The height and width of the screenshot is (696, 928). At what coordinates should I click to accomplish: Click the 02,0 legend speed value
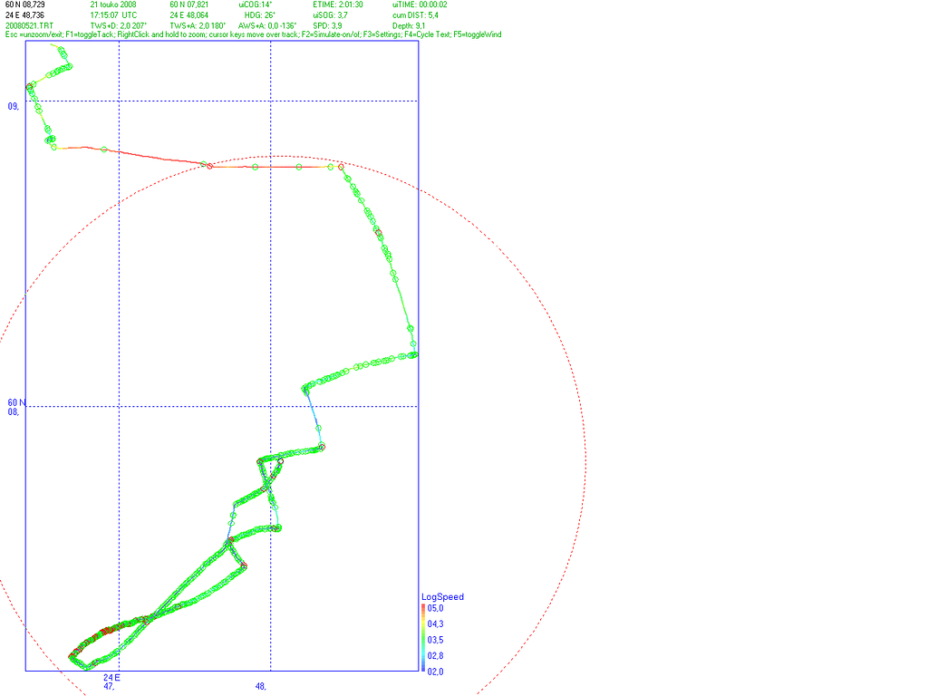[x=435, y=672]
